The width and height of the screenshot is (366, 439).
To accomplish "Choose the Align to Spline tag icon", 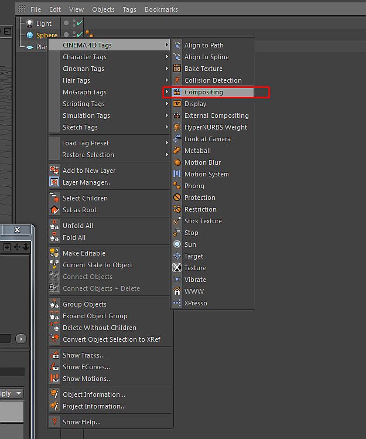I will click(177, 57).
